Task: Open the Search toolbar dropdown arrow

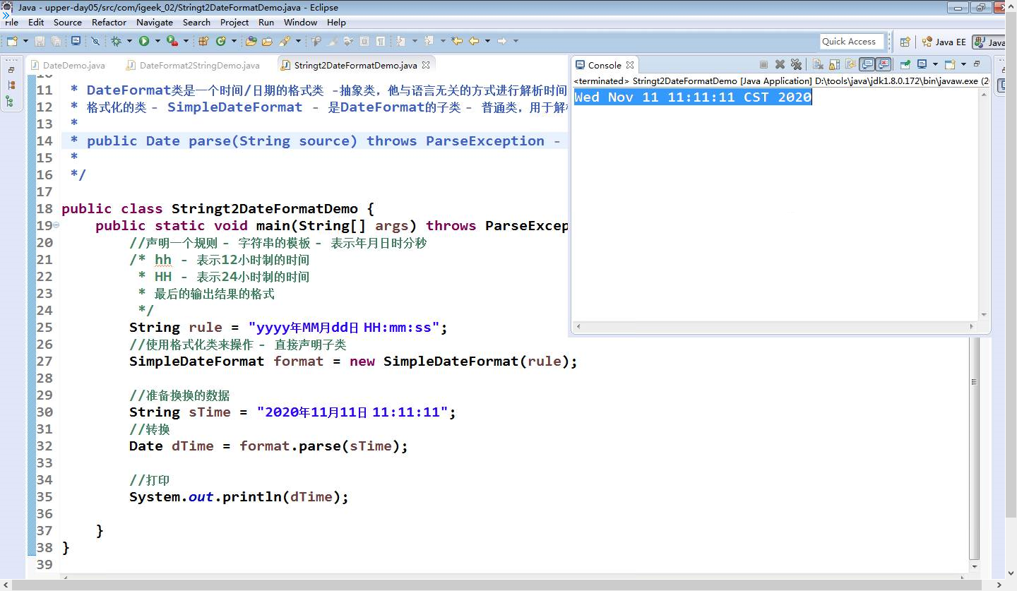Action: click(x=298, y=41)
